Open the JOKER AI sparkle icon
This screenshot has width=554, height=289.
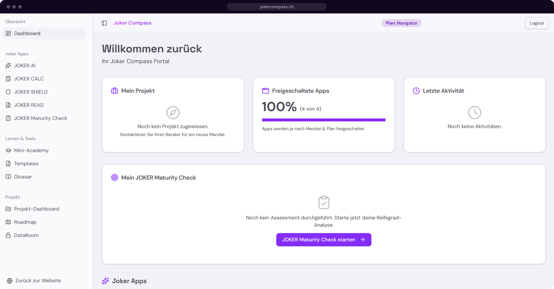8,65
